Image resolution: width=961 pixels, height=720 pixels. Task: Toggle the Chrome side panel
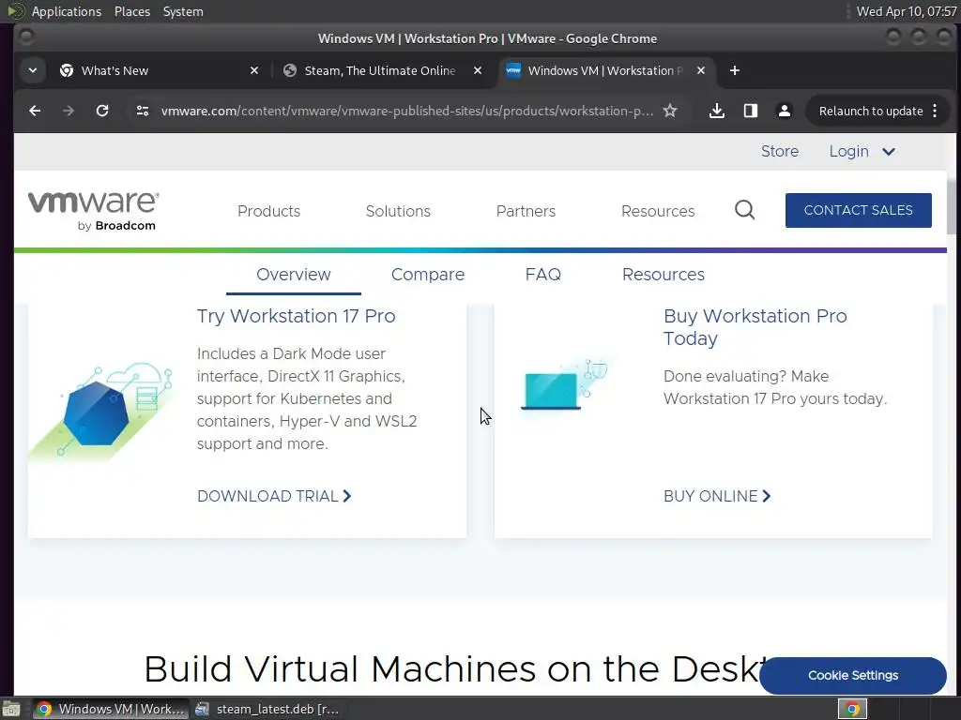coord(750,111)
